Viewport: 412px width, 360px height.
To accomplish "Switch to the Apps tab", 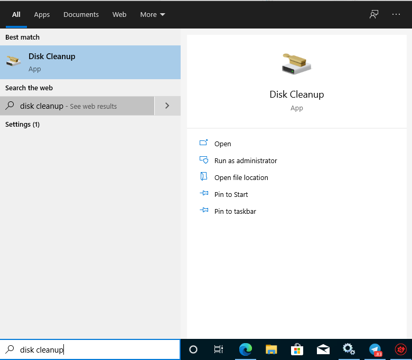I will point(42,14).
